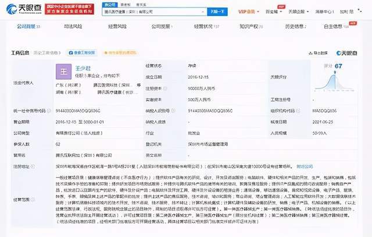Open the 附近公司 link after address
This screenshot has height=237, width=372.
coord(305,167)
